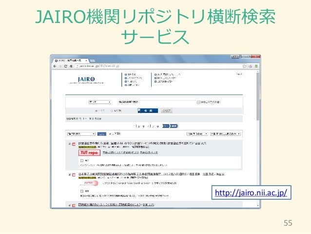Click the small blue button beside the export dropdown
The height and width of the screenshot is (234, 311).
pos(102,134)
